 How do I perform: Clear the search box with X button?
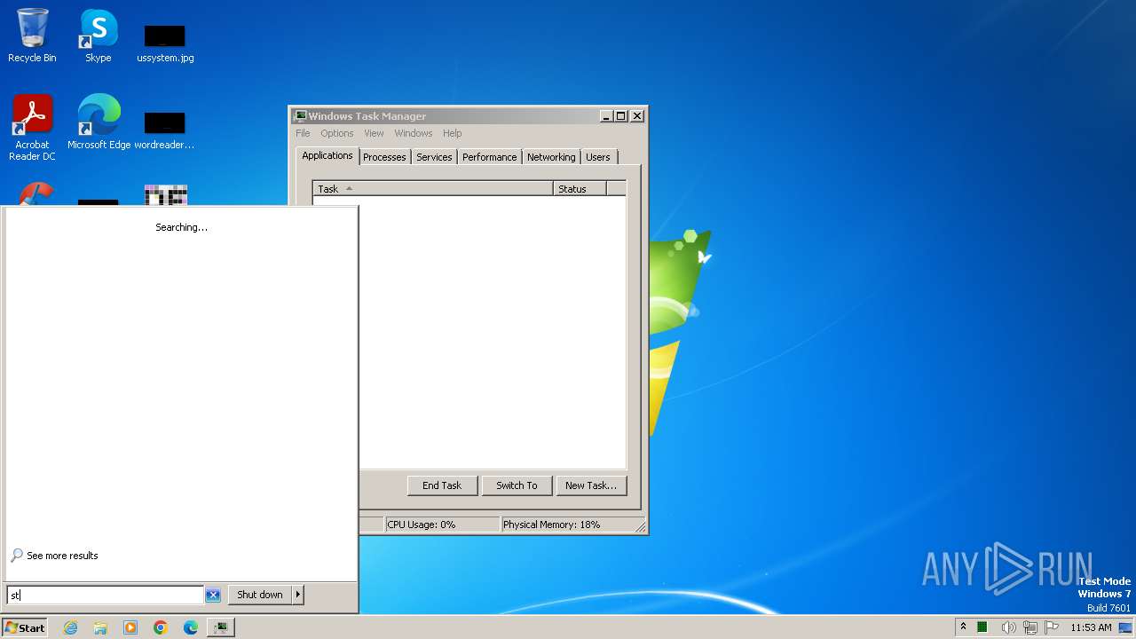click(213, 595)
